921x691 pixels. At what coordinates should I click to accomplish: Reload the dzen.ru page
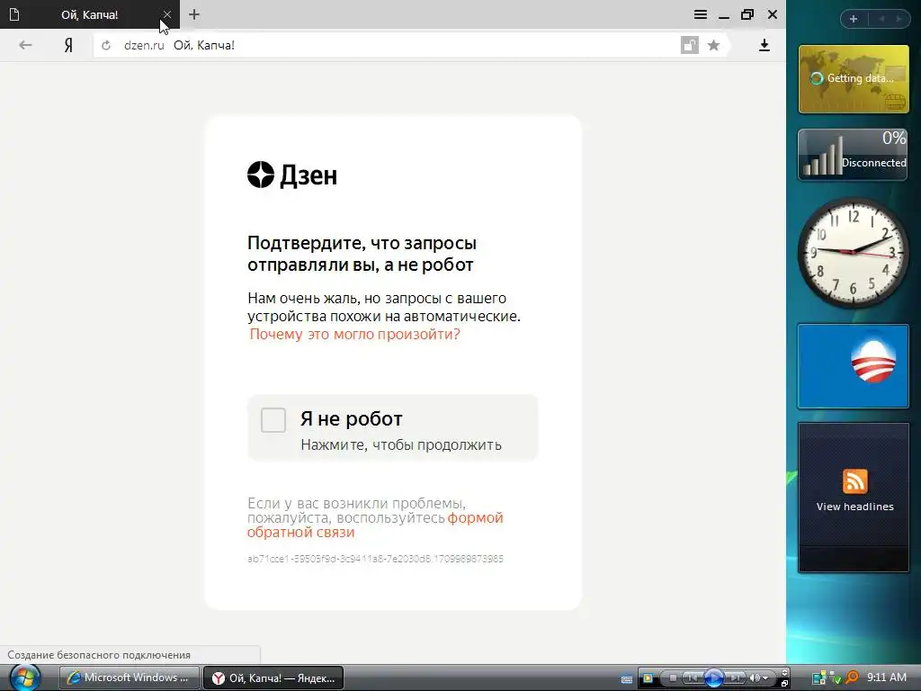coord(106,45)
